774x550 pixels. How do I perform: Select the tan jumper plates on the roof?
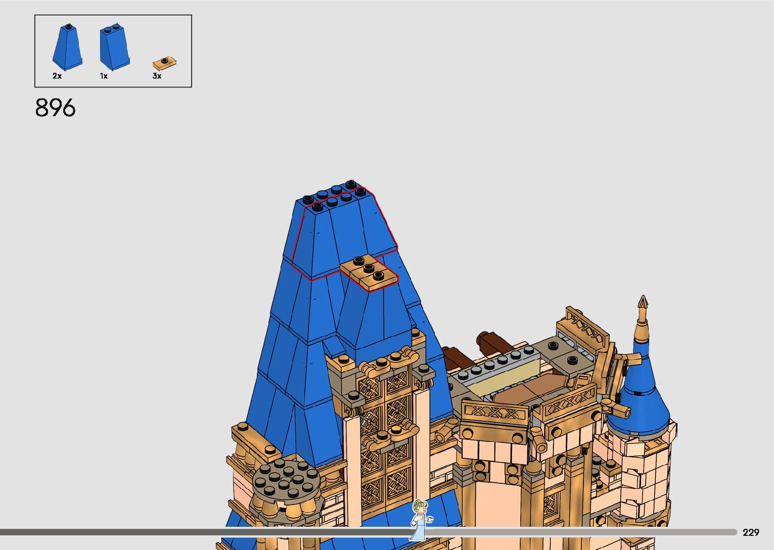(370, 273)
